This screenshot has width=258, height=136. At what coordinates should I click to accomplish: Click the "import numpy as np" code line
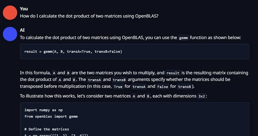coord(44,110)
